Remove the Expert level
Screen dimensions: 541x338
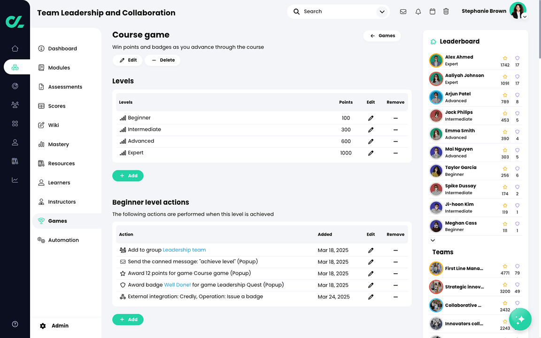click(395, 153)
